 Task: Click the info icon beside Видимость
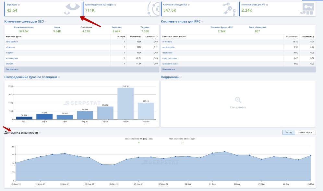[19, 5]
